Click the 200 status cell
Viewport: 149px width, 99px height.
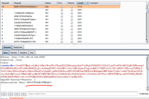(47, 7)
